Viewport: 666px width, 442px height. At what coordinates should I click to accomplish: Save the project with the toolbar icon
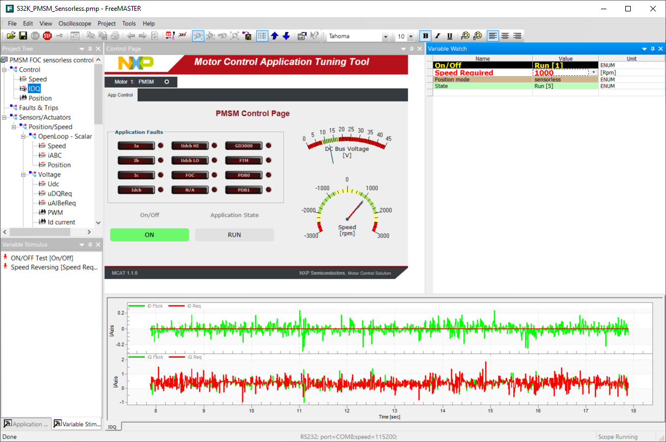pyautogui.click(x=22, y=36)
